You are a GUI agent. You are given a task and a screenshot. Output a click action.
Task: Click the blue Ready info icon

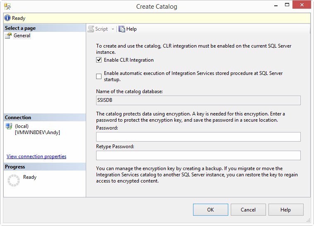click(x=7, y=18)
